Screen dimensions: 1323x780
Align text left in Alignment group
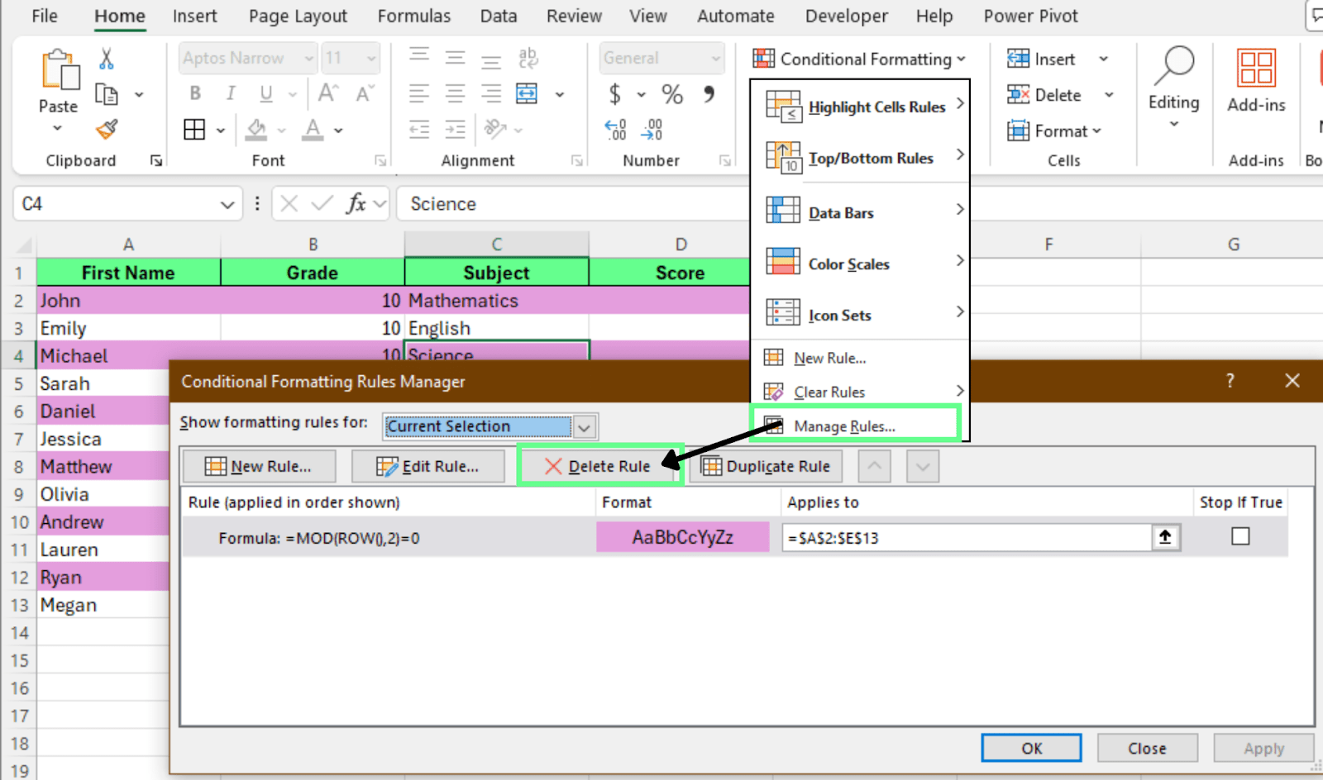(419, 93)
